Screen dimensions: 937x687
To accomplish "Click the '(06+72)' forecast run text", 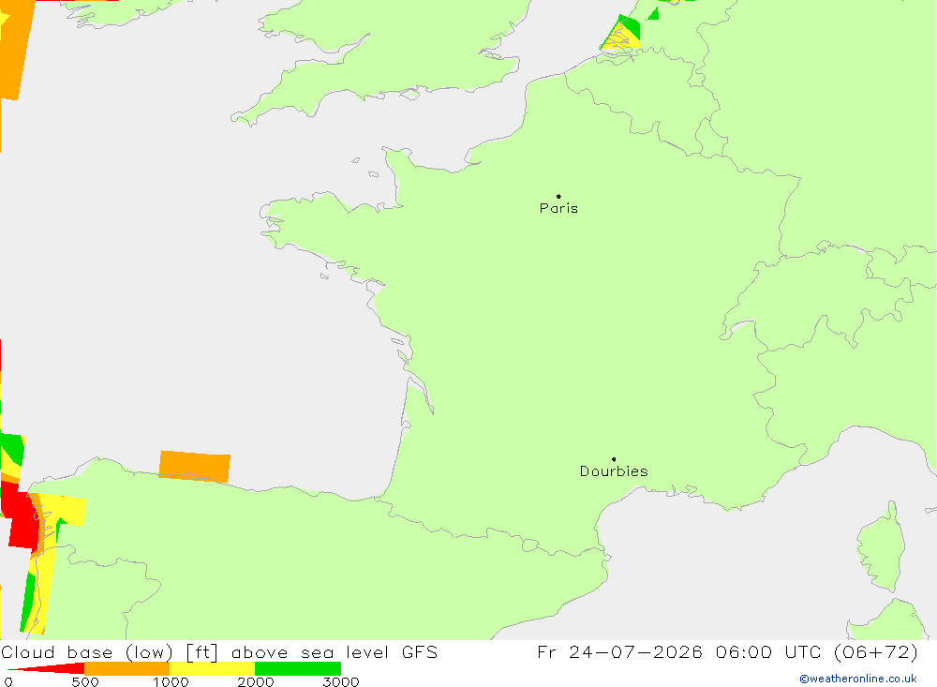I will tap(875, 651).
